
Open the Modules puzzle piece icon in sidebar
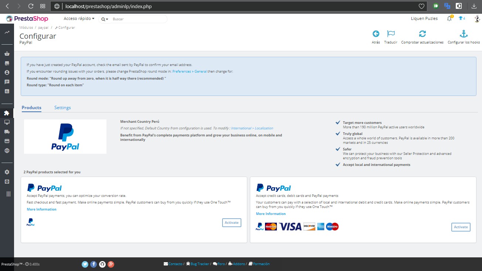[7, 113]
